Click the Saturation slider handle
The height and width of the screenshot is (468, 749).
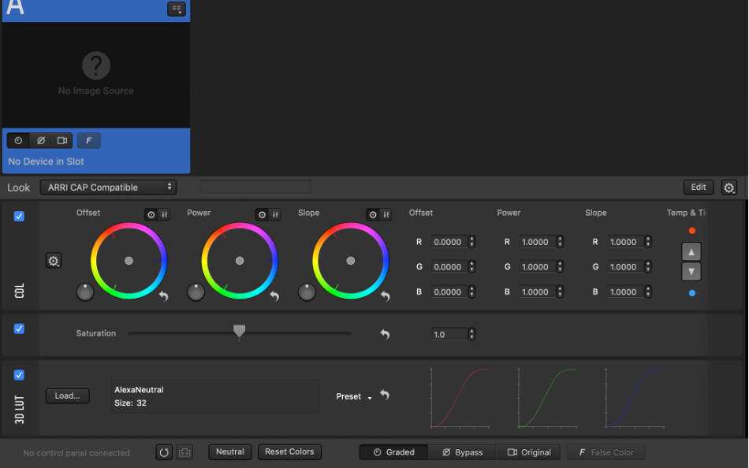click(240, 331)
